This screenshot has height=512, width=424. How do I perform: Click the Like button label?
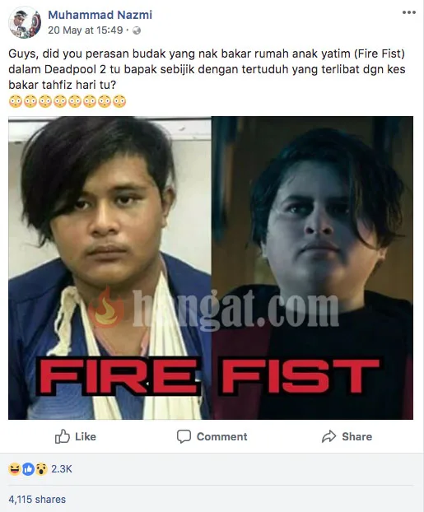pos(86,437)
